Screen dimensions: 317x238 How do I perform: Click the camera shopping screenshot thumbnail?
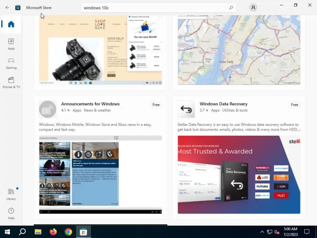click(101, 50)
